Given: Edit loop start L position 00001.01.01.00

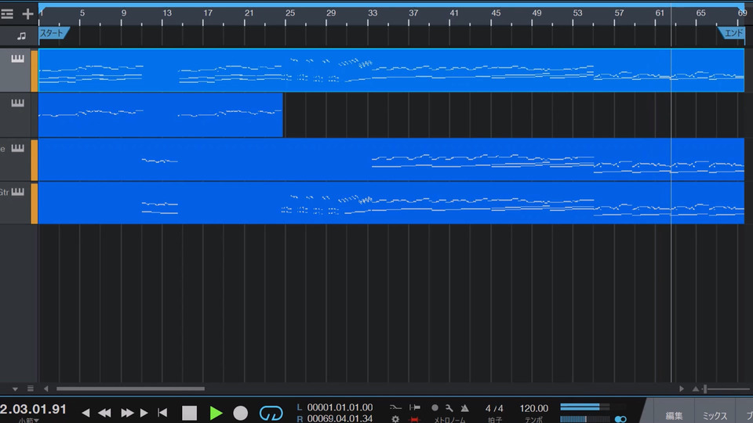Looking at the screenshot, I should pyautogui.click(x=340, y=407).
